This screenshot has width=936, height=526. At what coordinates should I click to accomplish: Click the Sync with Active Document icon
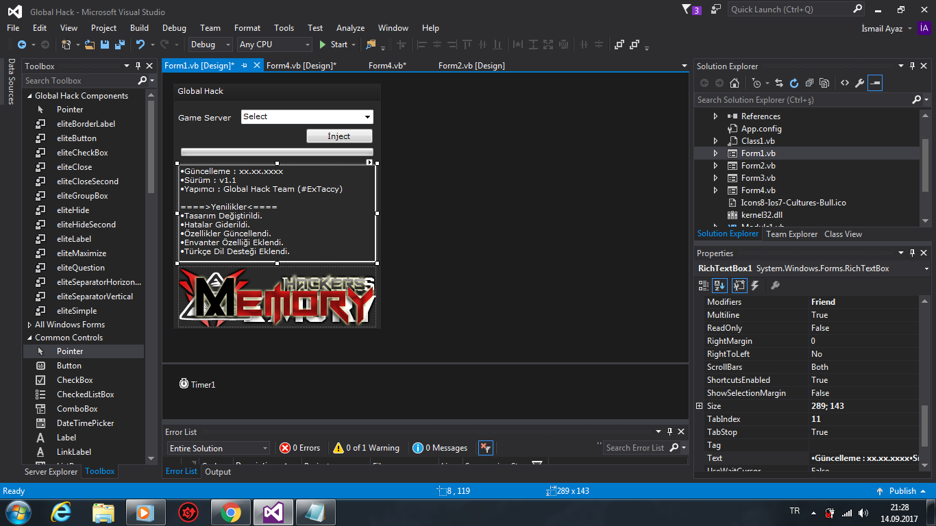click(779, 83)
